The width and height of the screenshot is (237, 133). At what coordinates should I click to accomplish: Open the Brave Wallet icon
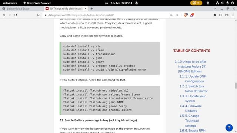[227, 15]
